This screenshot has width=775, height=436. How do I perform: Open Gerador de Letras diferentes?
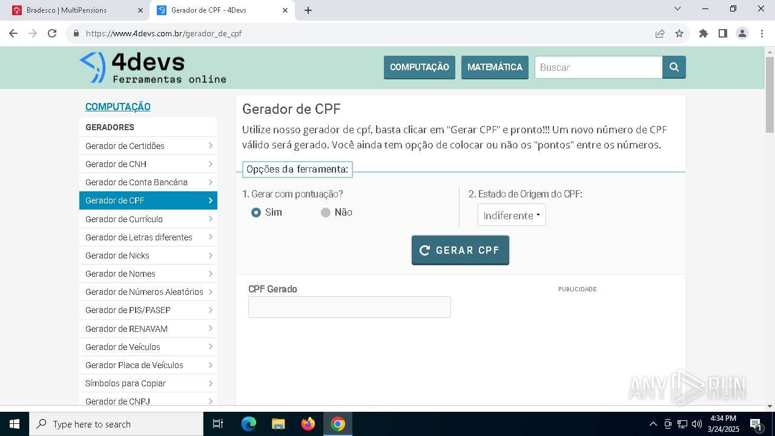click(x=148, y=237)
